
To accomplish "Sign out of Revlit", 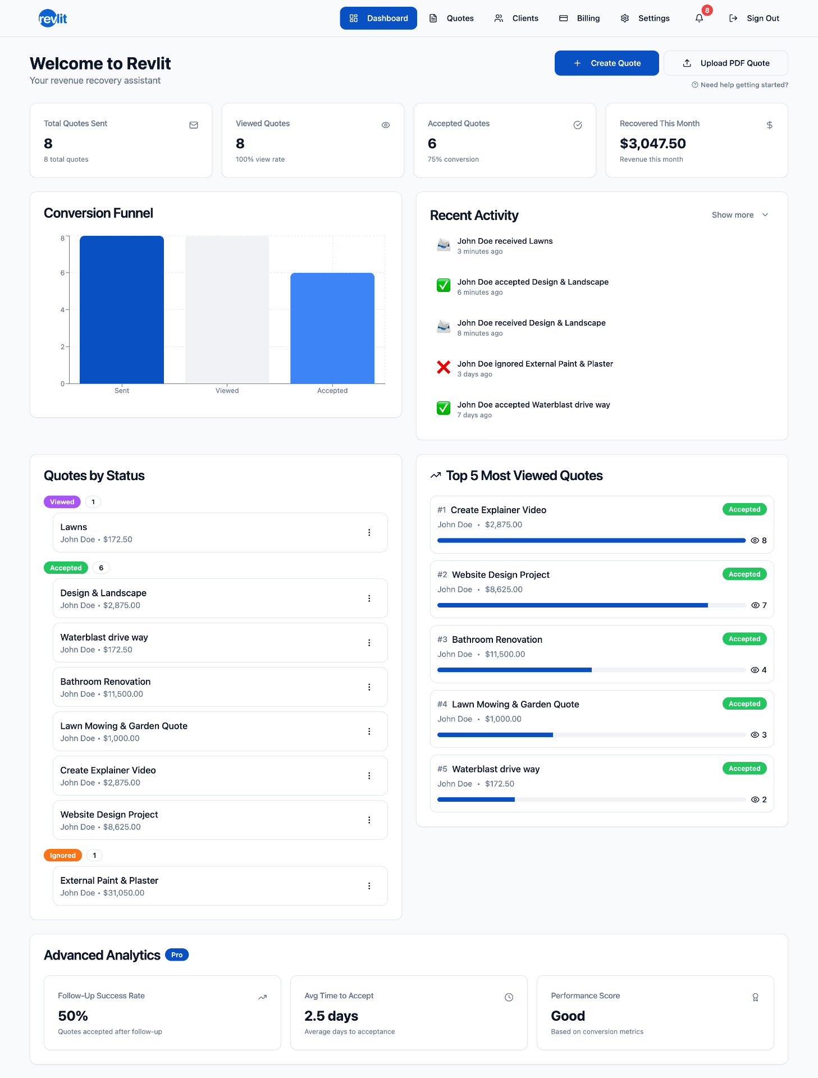I will point(754,18).
